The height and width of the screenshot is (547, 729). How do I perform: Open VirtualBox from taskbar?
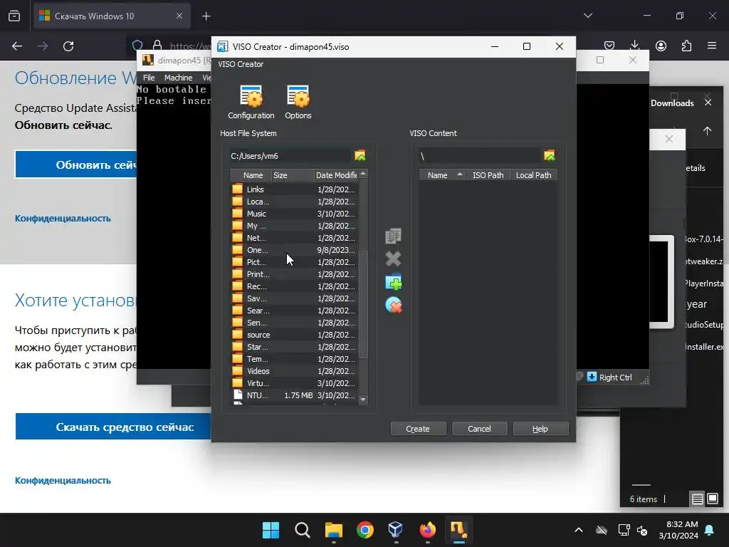point(396,530)
